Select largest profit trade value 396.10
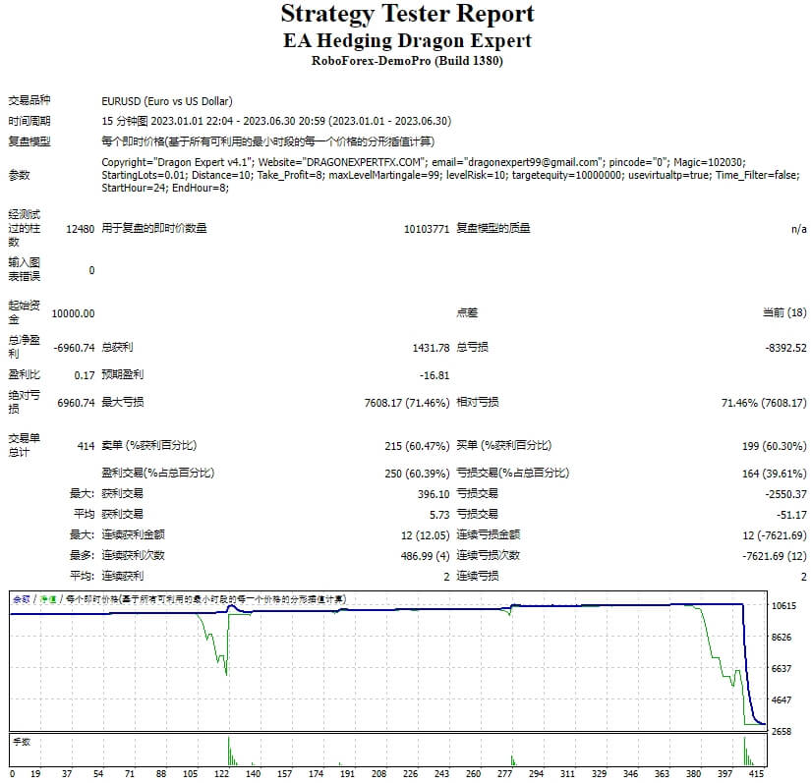Image resolution: width=811 pixels, height=783 pixels. click(434, 494)
